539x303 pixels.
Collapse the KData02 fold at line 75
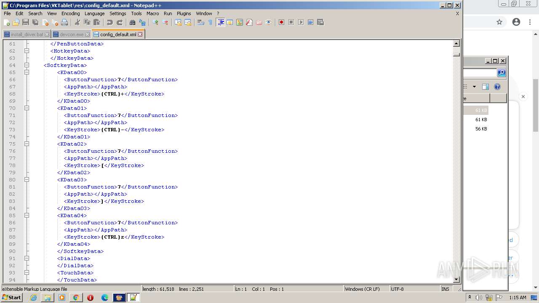point(27,144)
